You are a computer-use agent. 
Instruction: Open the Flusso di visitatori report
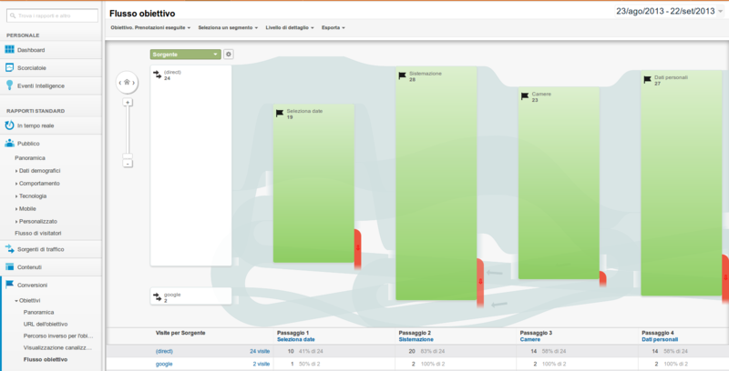click(x=39, y=233)
